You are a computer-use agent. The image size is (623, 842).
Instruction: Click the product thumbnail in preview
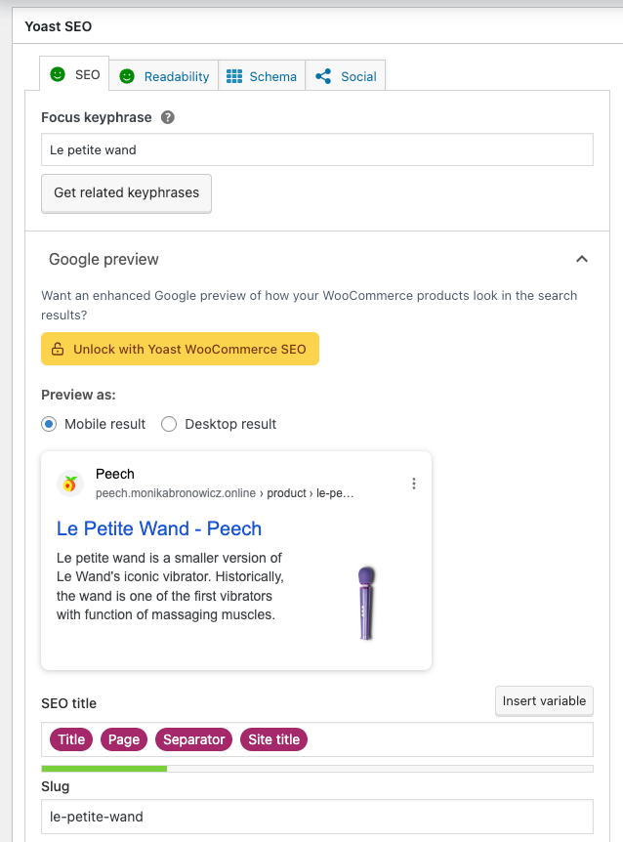coord(366,603)
